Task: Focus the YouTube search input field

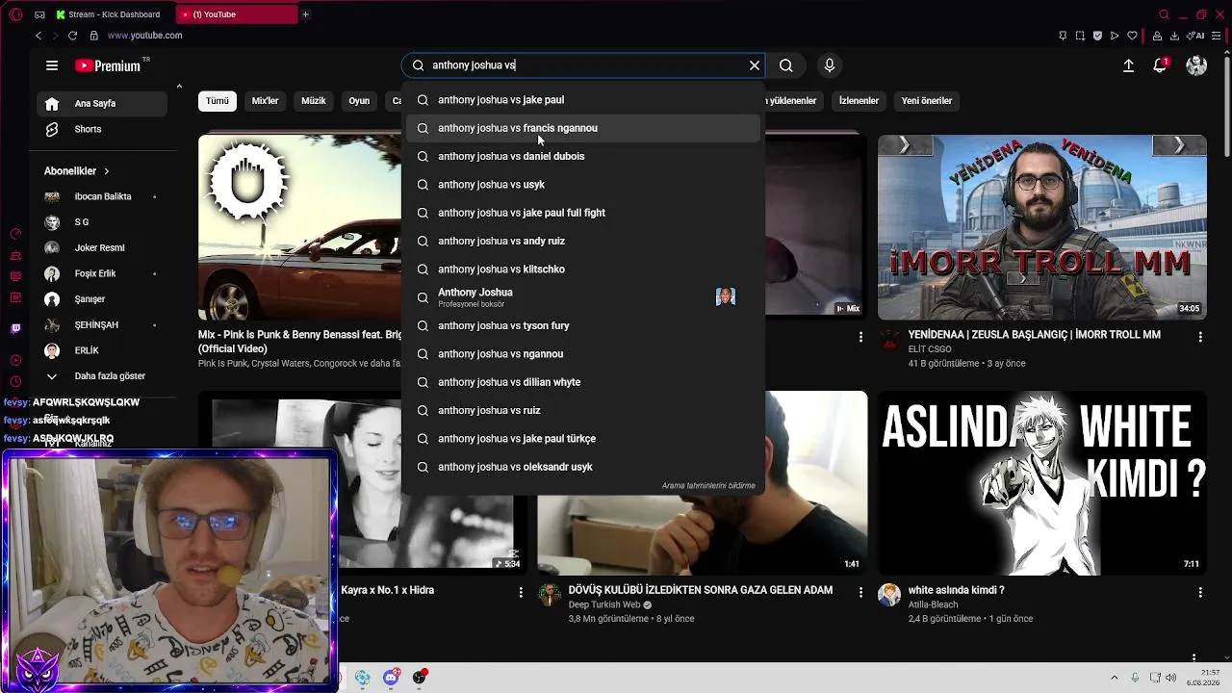Action: click(583, 65)
